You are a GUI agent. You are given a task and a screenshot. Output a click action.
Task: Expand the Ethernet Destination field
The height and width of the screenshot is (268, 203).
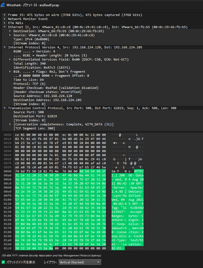pos(10,31)
